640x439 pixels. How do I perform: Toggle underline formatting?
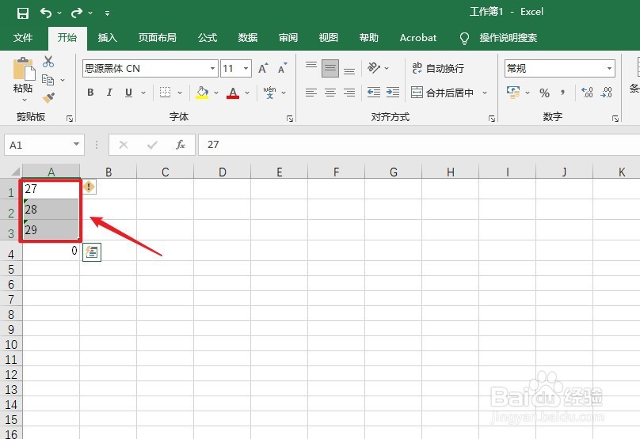tap(128, 93)
